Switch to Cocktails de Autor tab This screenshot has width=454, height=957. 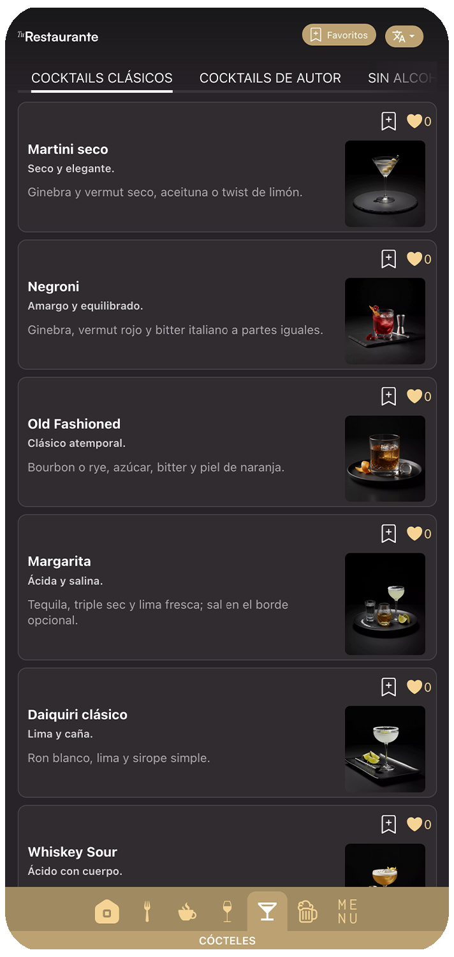(x=270, y=78)
